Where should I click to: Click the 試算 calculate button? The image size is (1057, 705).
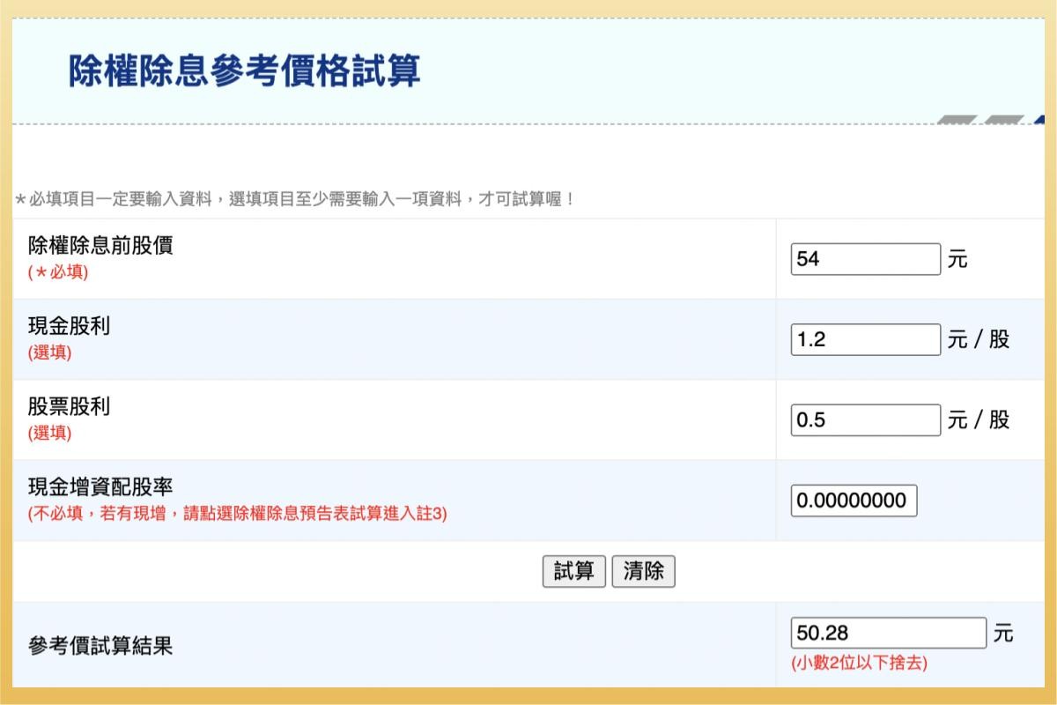click(573, 571)
